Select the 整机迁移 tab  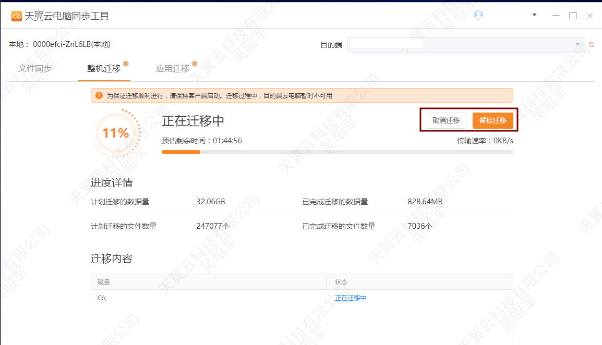103,68
